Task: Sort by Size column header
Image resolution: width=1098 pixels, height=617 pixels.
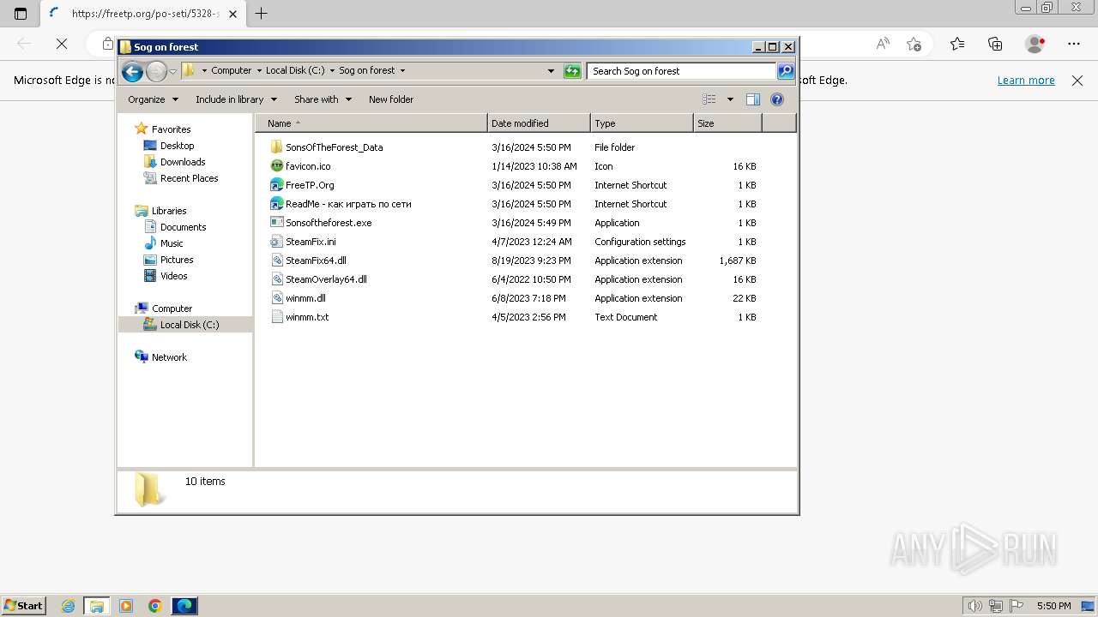Action: tap(727, 123)
